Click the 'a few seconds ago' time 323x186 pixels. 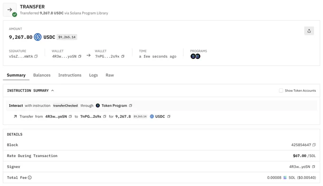158,56
